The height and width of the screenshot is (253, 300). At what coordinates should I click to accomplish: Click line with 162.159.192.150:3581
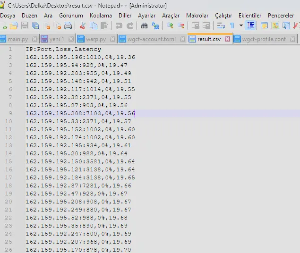(80, 161)
